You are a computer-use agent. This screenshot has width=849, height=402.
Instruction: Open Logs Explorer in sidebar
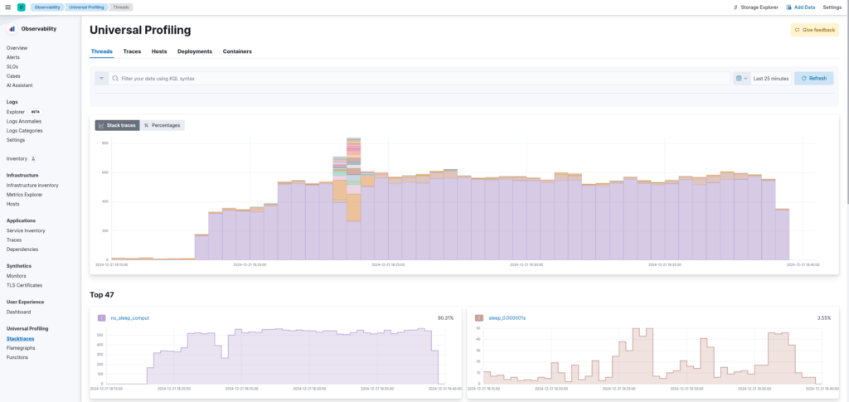pyautogui.click(x=16, y=112)
